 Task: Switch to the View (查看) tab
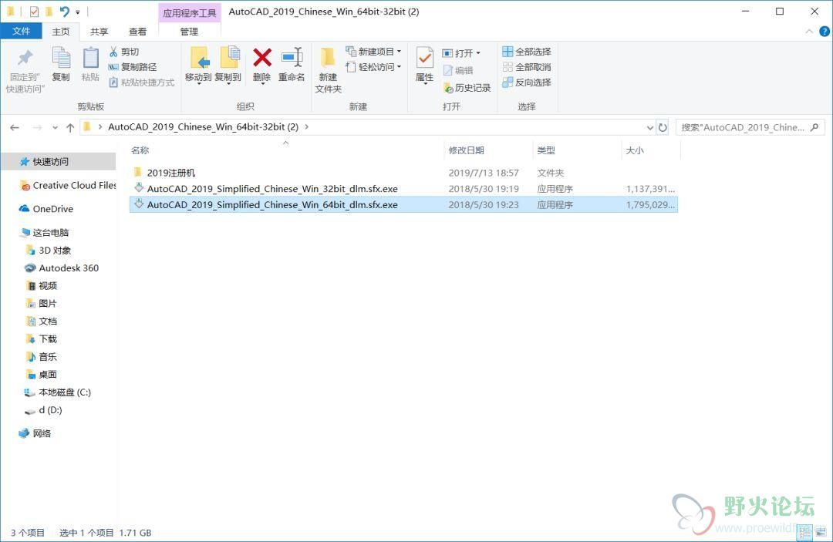point(137,32)
